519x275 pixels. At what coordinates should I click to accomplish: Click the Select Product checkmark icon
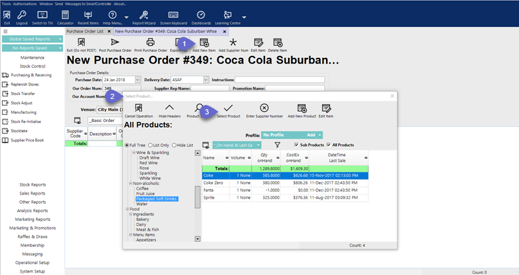228,108
